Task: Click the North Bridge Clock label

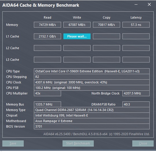Action: [x=105, y=93]
